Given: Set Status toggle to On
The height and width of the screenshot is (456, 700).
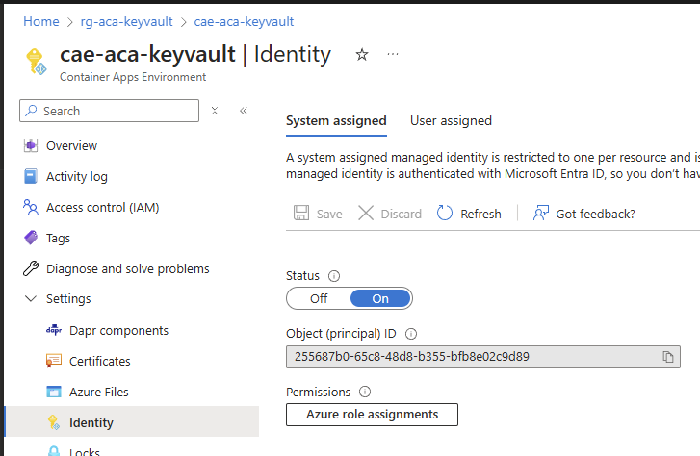Looking at the screenshot, I should [380, 298].
